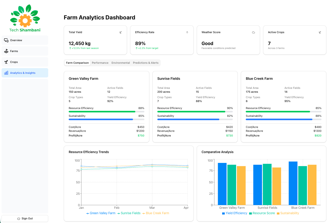Image resolution: width=330 pixels, height=223 pixels.
Task: Click the power icon next to Sign Out
Action: (18, 218)
